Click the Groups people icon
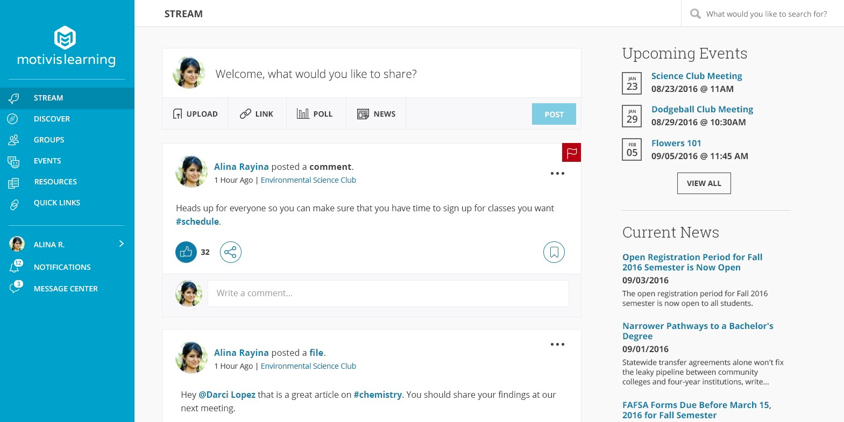The height and width of the screenshot is (422, 844). pyautogui.click(x=13, y=140)
